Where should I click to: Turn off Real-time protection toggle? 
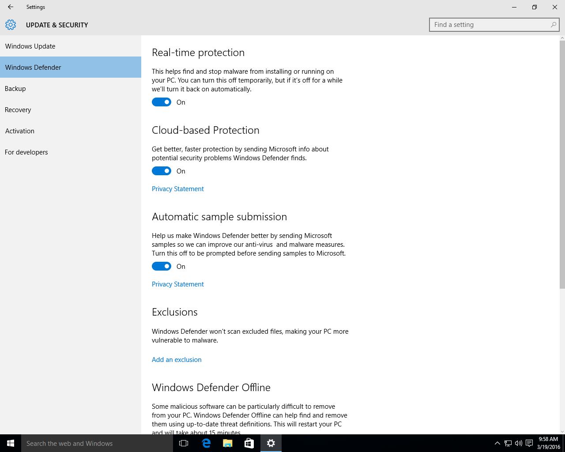(x=162, y=102)
